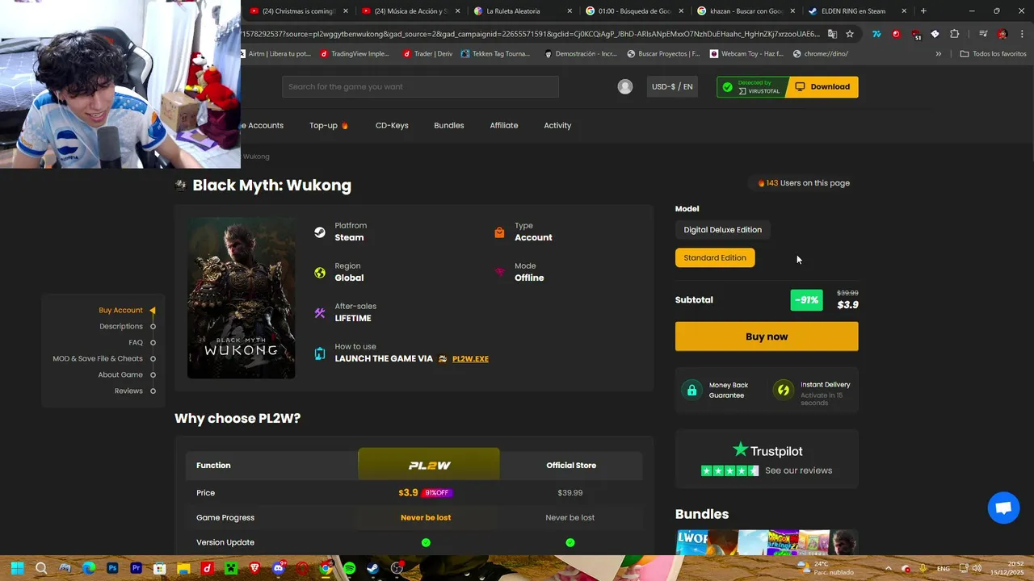Open the Chrome three-dot menu
This screenshot has width=1034, height=581.
[x=1022, y=34]
